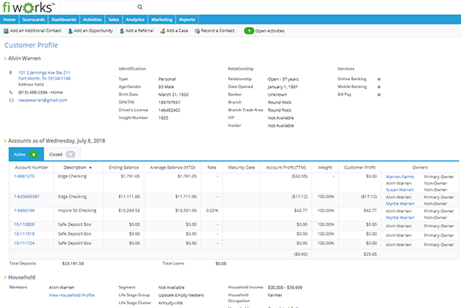Viewport: 461px width, 308px height.
Task: Click the phone icon beside home number
Action: tap(11, 92)
